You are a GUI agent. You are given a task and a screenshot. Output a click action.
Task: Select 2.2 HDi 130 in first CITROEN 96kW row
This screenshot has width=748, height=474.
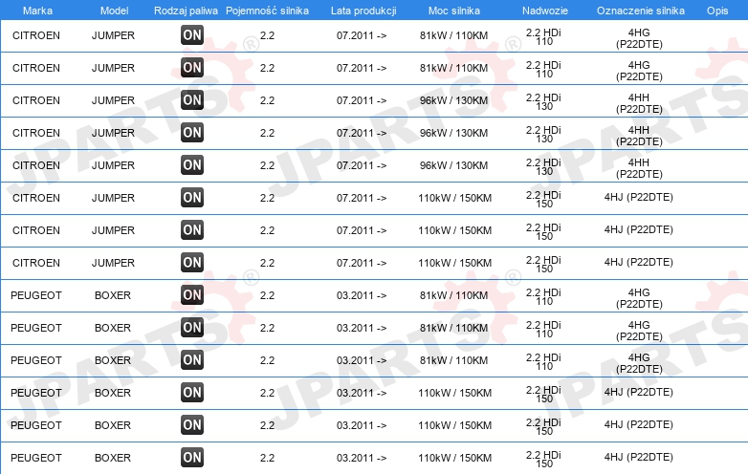tap(543, 102)
